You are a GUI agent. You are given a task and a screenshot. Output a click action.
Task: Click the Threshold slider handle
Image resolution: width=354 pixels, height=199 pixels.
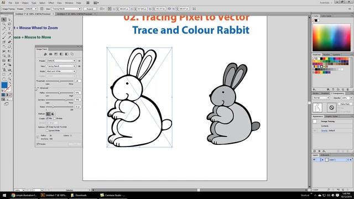tap(60, 81)
